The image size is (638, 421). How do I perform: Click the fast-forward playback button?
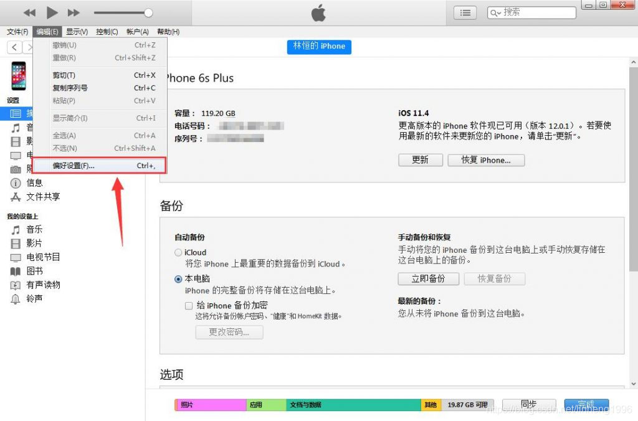pos(74,13)
